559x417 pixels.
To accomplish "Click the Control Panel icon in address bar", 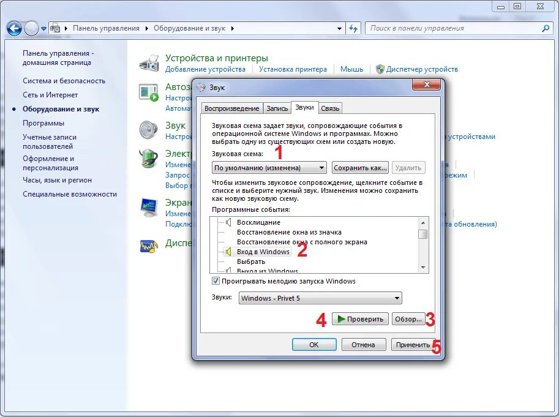I will pyautogui.click(x=55, y=28).
